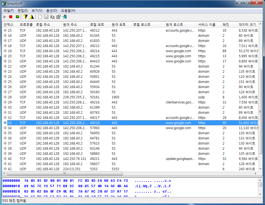Sort by the 데이터 크기 column header

pyautogui.click(x=247, y=25)
